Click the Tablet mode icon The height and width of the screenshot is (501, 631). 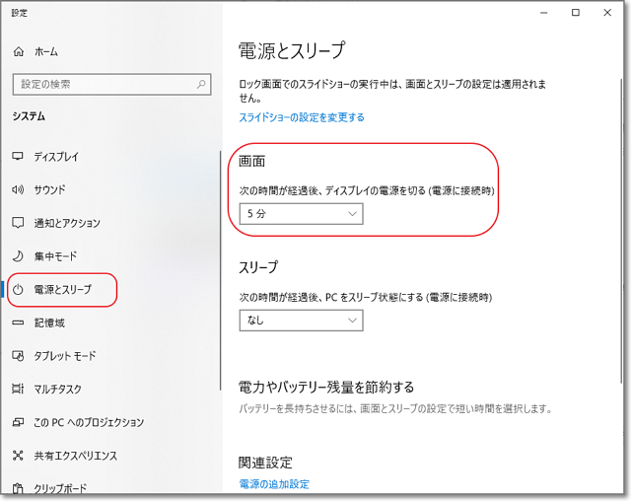coord(18,356)
